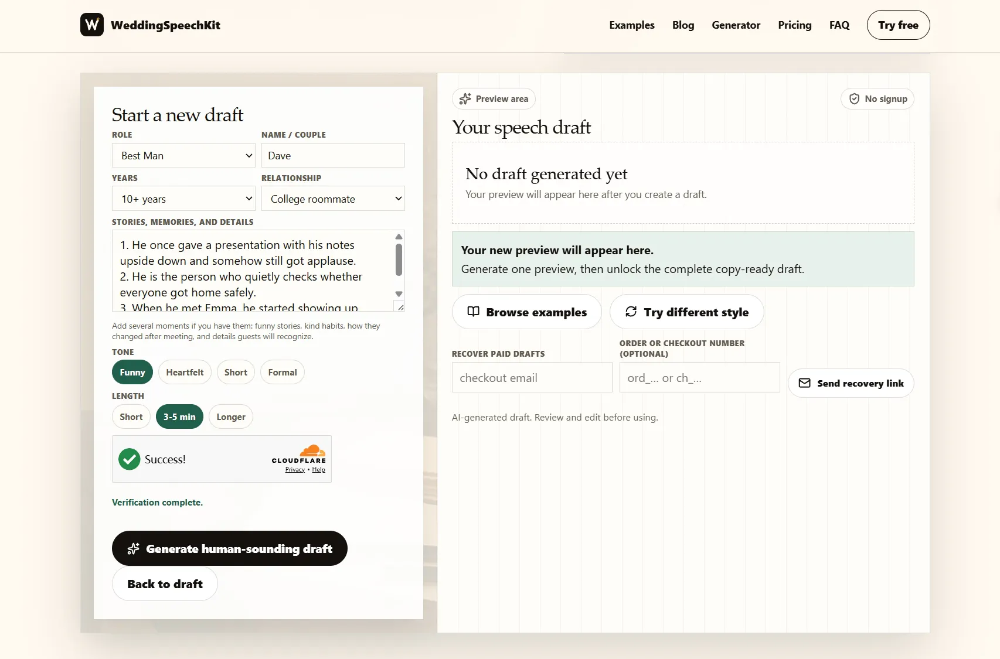Click the shield icon in No signup badge

pos(855,99)
